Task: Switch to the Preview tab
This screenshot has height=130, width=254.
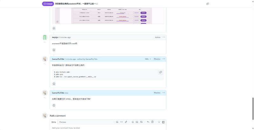Action: point(63,122)
